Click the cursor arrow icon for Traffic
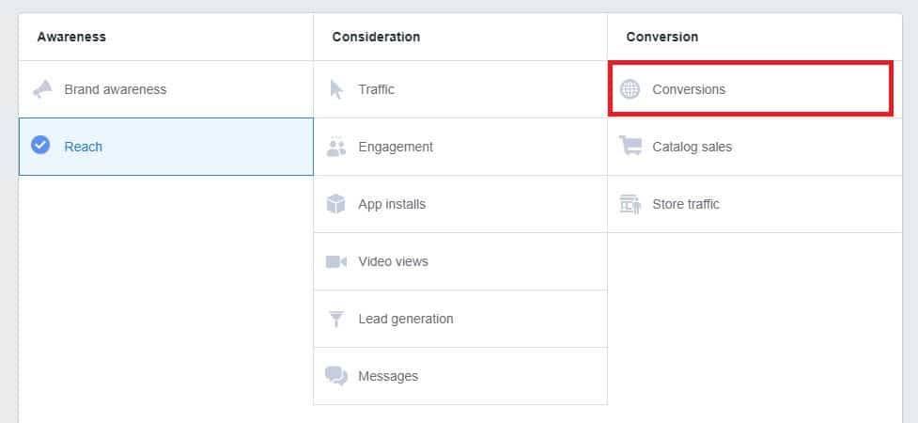This screenshot has height=423, width=918. 336,89
